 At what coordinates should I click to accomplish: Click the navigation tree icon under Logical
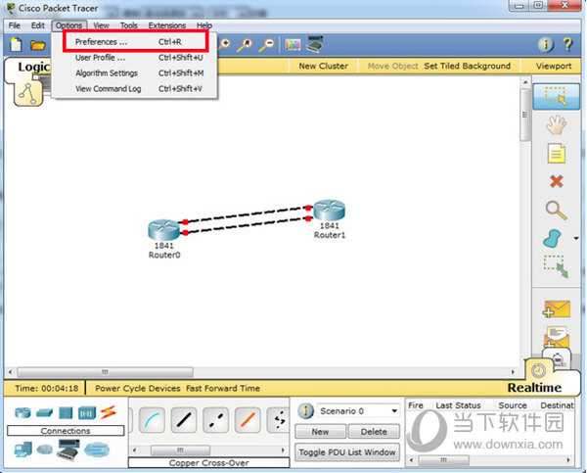pos(28,94)
